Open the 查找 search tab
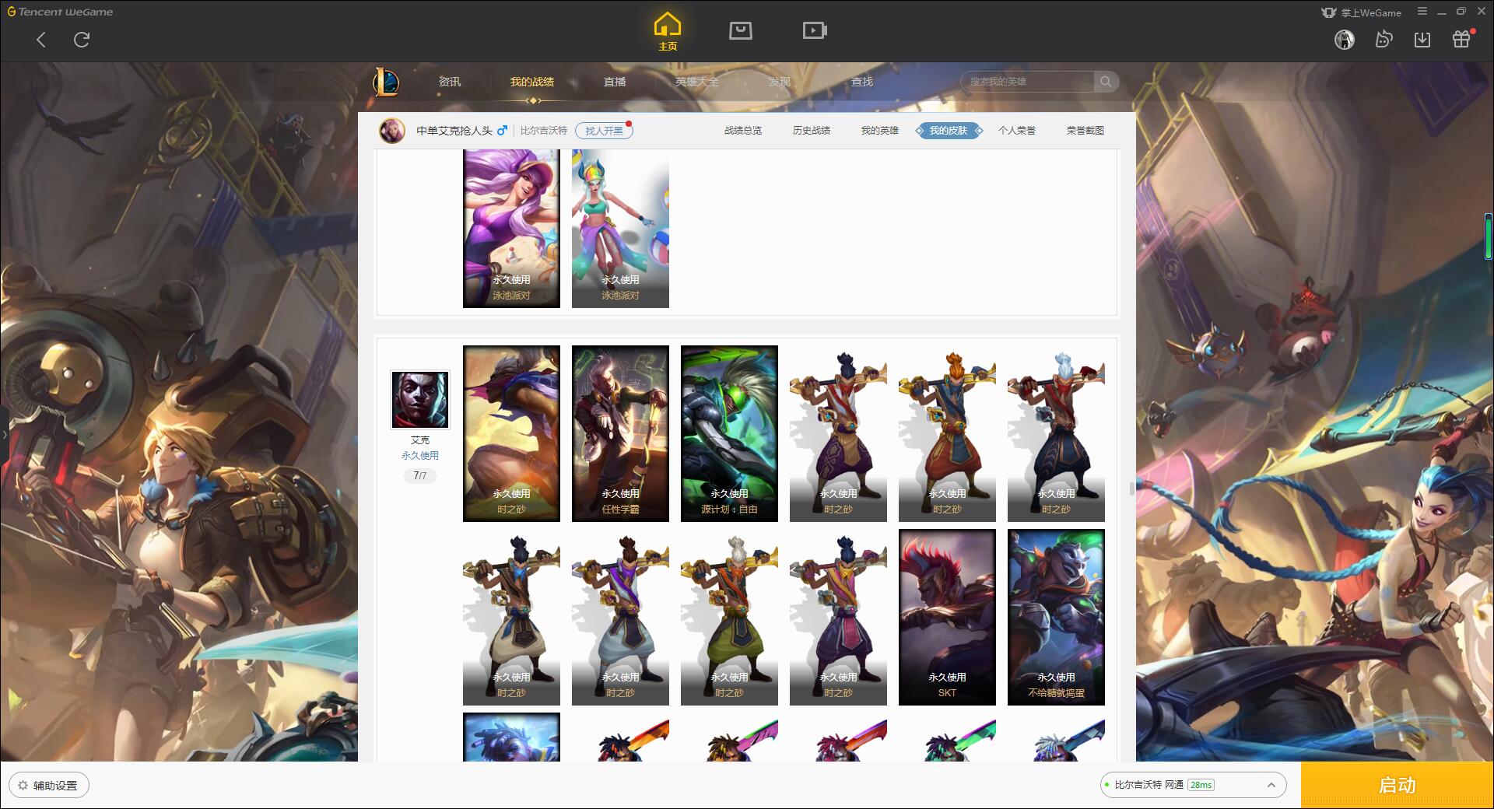 861,82
